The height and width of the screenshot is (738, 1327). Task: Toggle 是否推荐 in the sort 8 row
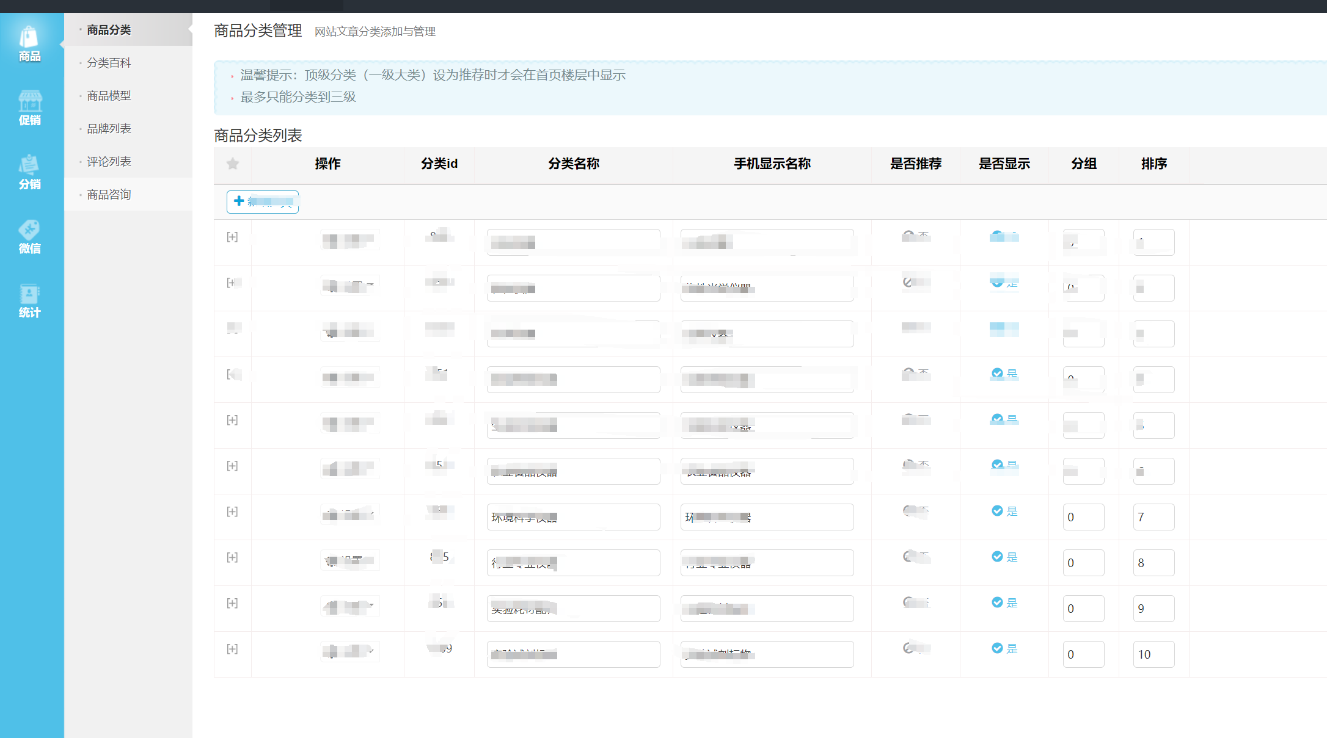coord(916,557)
